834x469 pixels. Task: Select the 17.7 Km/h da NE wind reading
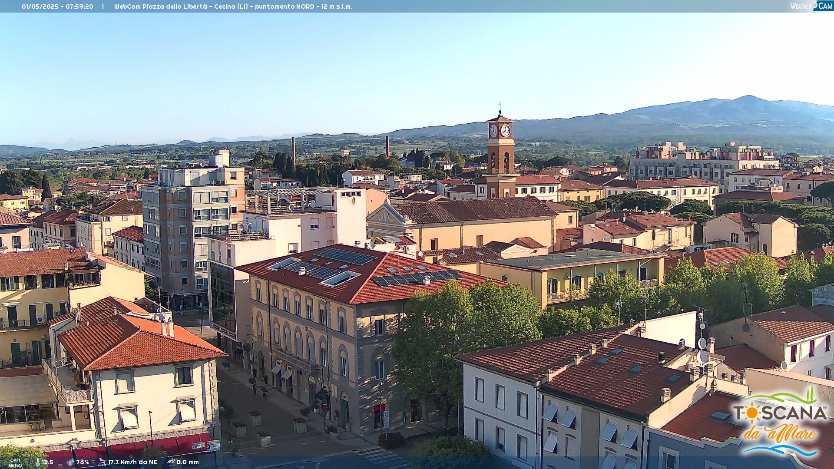[x=132, y=462]
